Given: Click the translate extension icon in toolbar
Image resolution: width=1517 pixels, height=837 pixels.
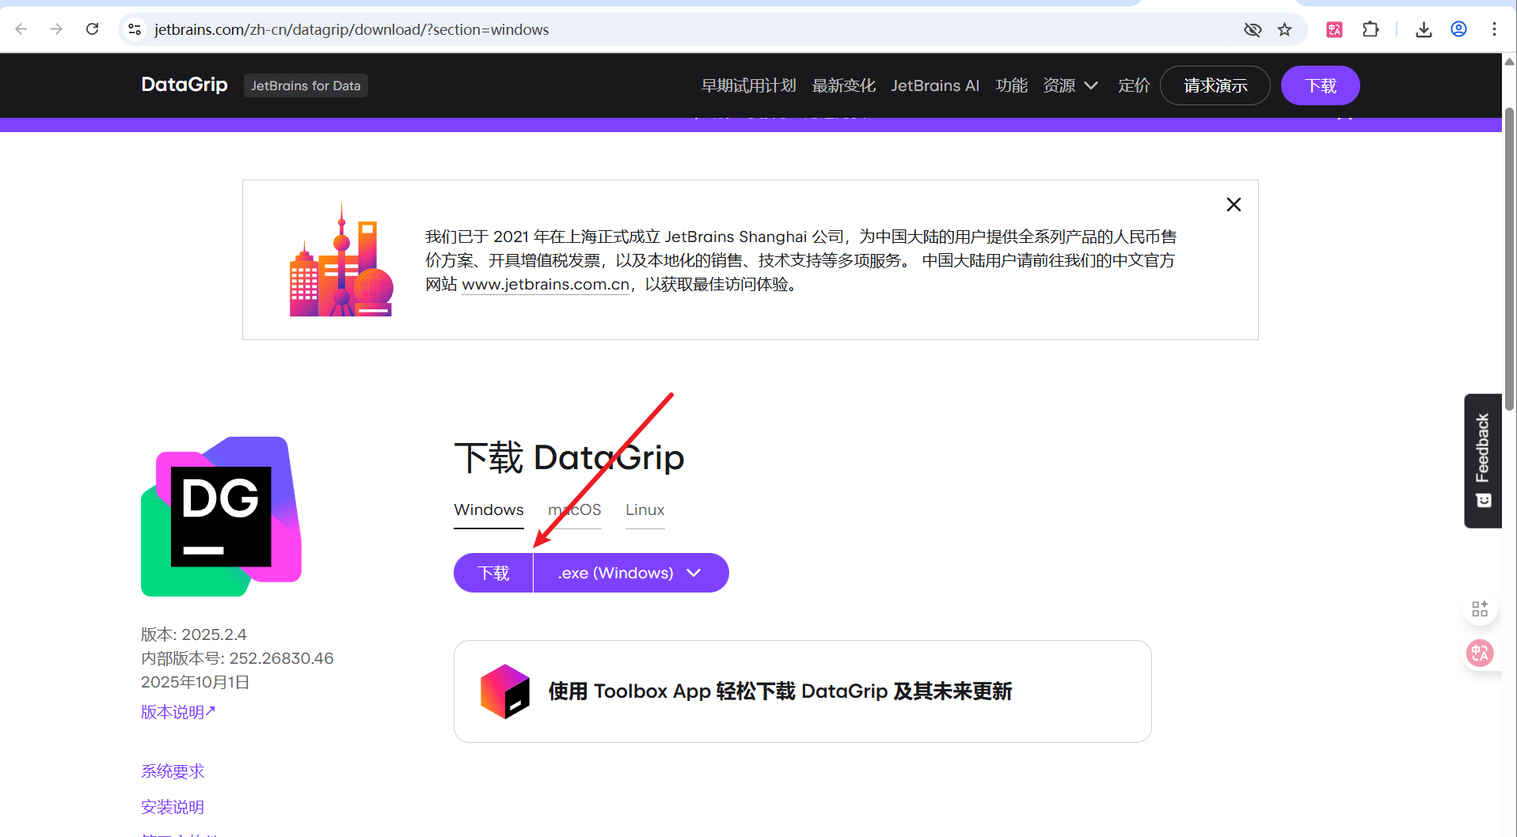Looking at the screenshot, I should point(1334,29).
